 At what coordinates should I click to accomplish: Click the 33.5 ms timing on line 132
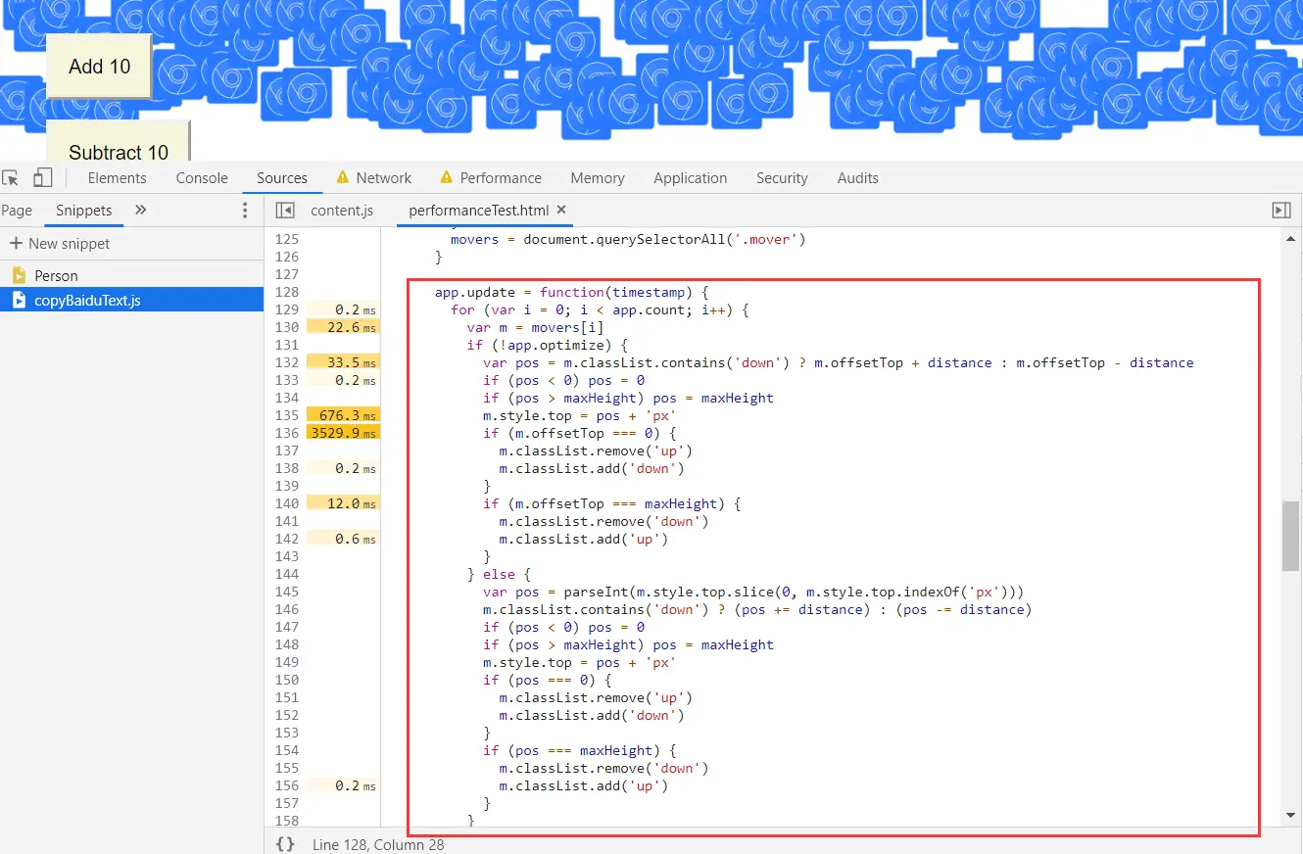pyautogui.click(x=343, y=362)
